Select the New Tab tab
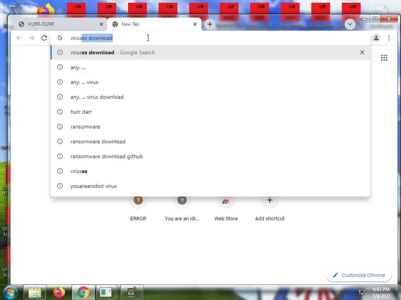This screenshot has height=300, width=401. 154,24
